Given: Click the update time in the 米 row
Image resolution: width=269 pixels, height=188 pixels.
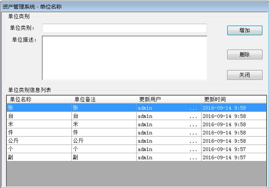Looking at the screenshot, I should coord(234,124).
